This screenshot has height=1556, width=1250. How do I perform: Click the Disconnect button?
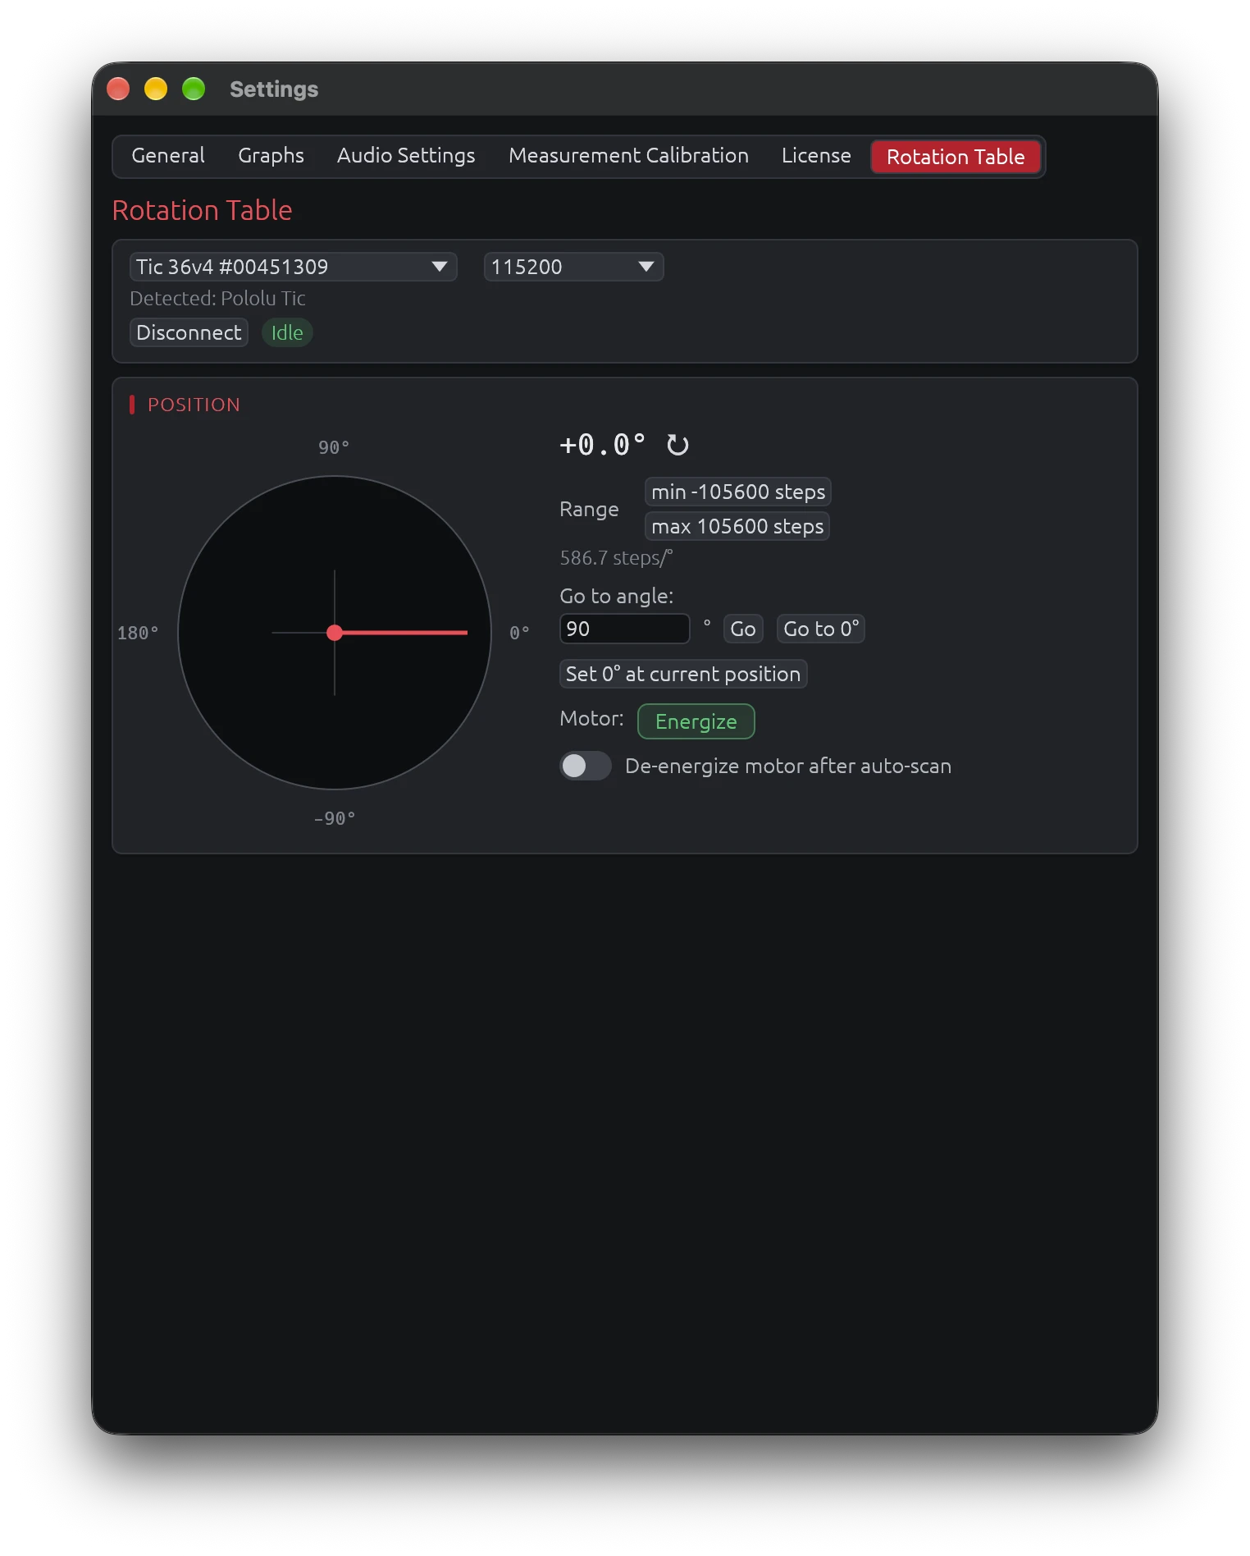click(189, 332)
